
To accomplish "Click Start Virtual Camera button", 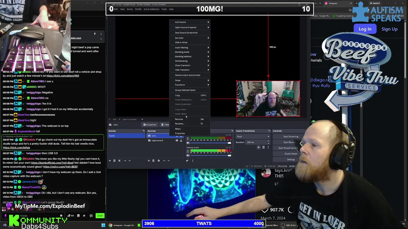I will coord(288,148).
